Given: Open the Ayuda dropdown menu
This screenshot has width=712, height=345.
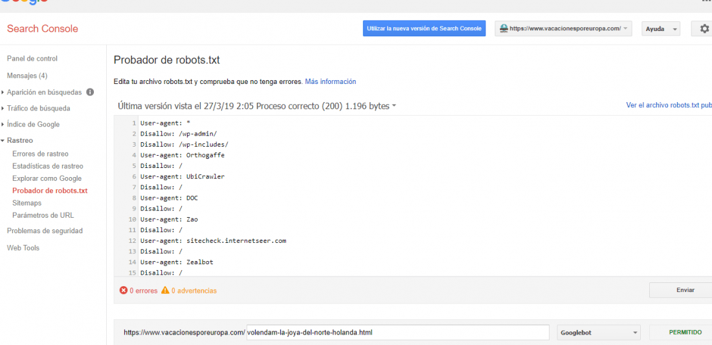Looking at the screenshot, I should click(661, 28).
